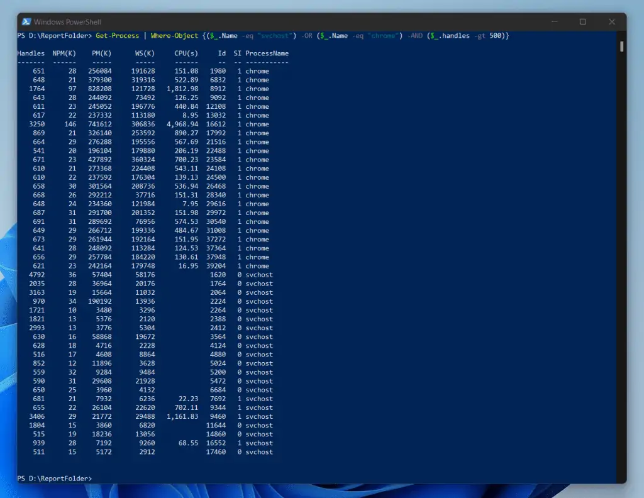Click Handles value 3163
The height and width of the screenshot is (498, 644).
pyautogui.click(x=37, y=292)
